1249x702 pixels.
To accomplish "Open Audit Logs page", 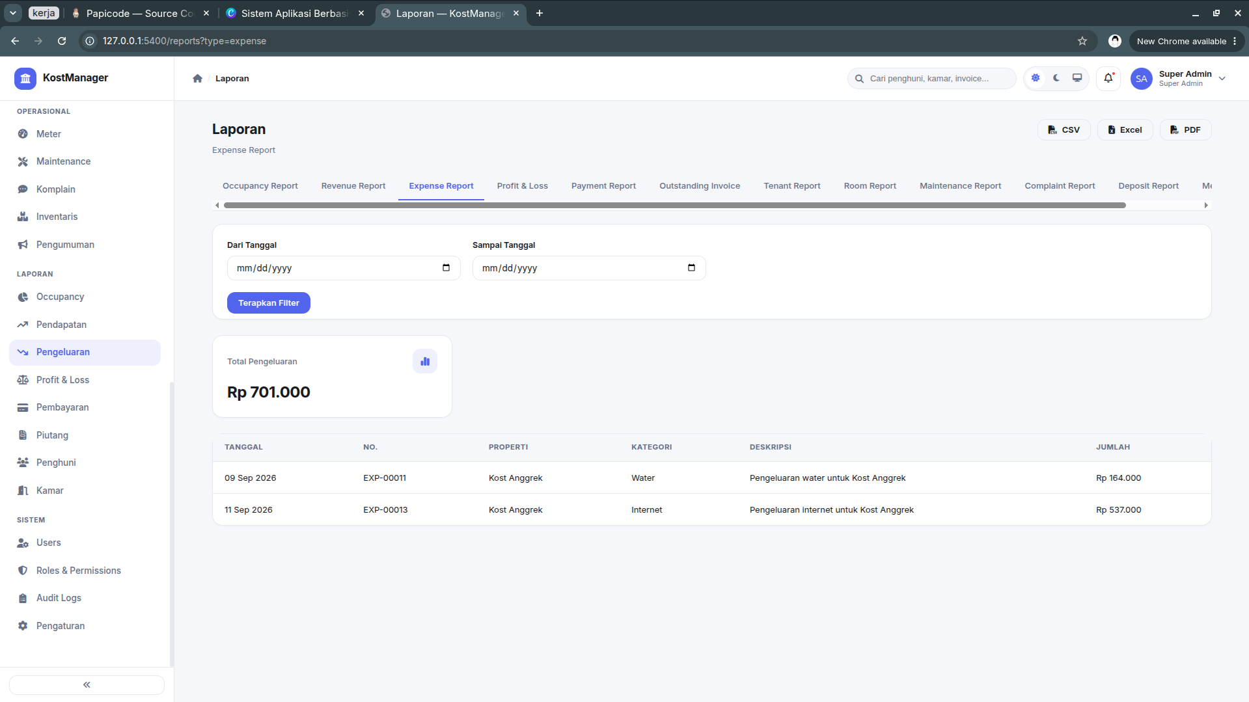I will pos(85,598).
